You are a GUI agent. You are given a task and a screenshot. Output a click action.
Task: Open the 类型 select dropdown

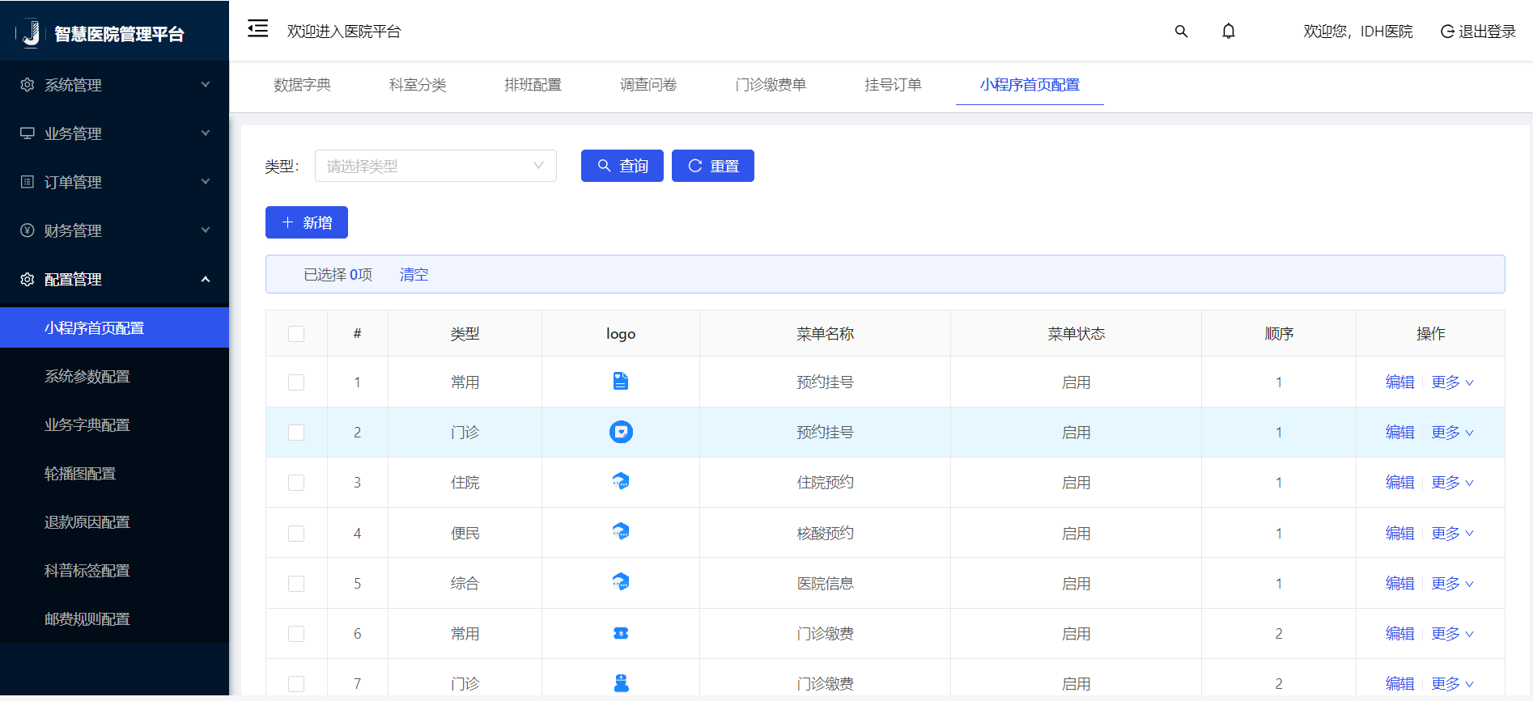click(435, 166)
